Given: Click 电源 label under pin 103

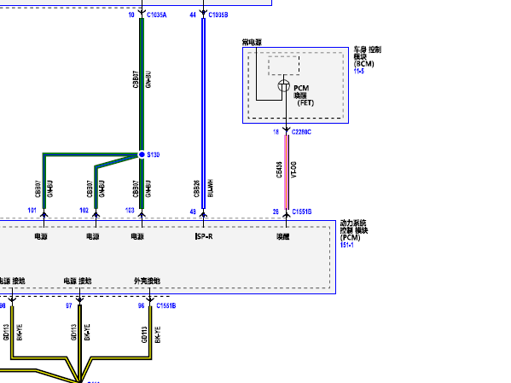Looking at the screenshot, I should point(137,236).
